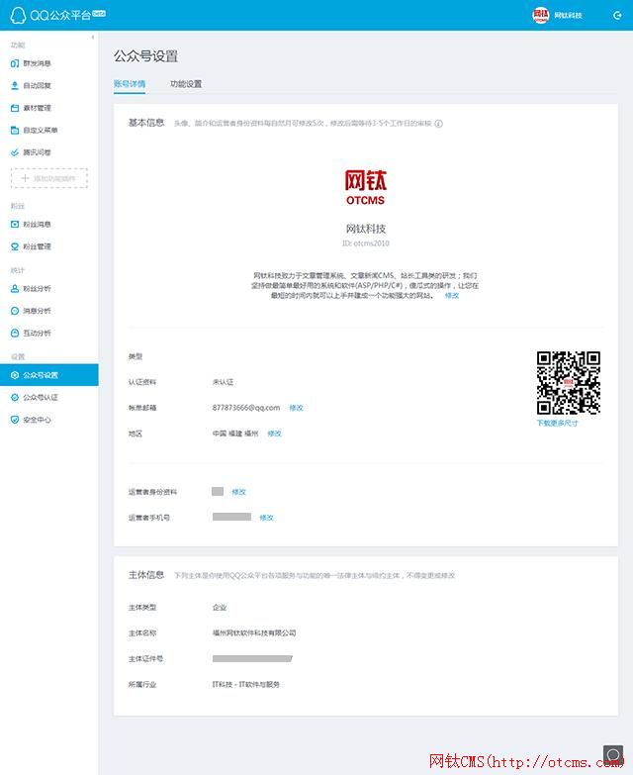Click 修改 in the 运营者手机号 row

coord(267,518)
